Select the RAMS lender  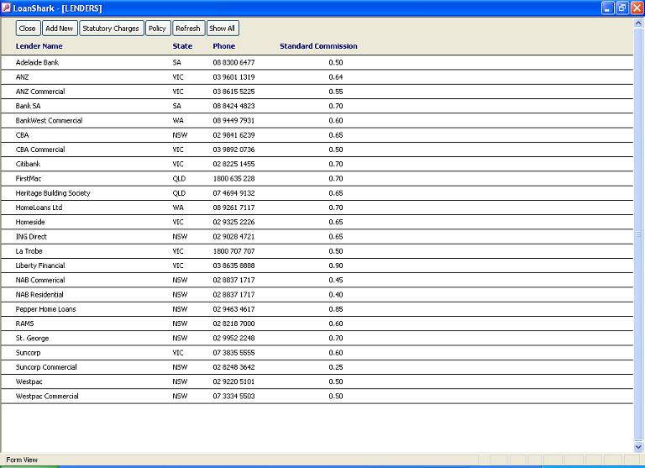click(24, 323)
